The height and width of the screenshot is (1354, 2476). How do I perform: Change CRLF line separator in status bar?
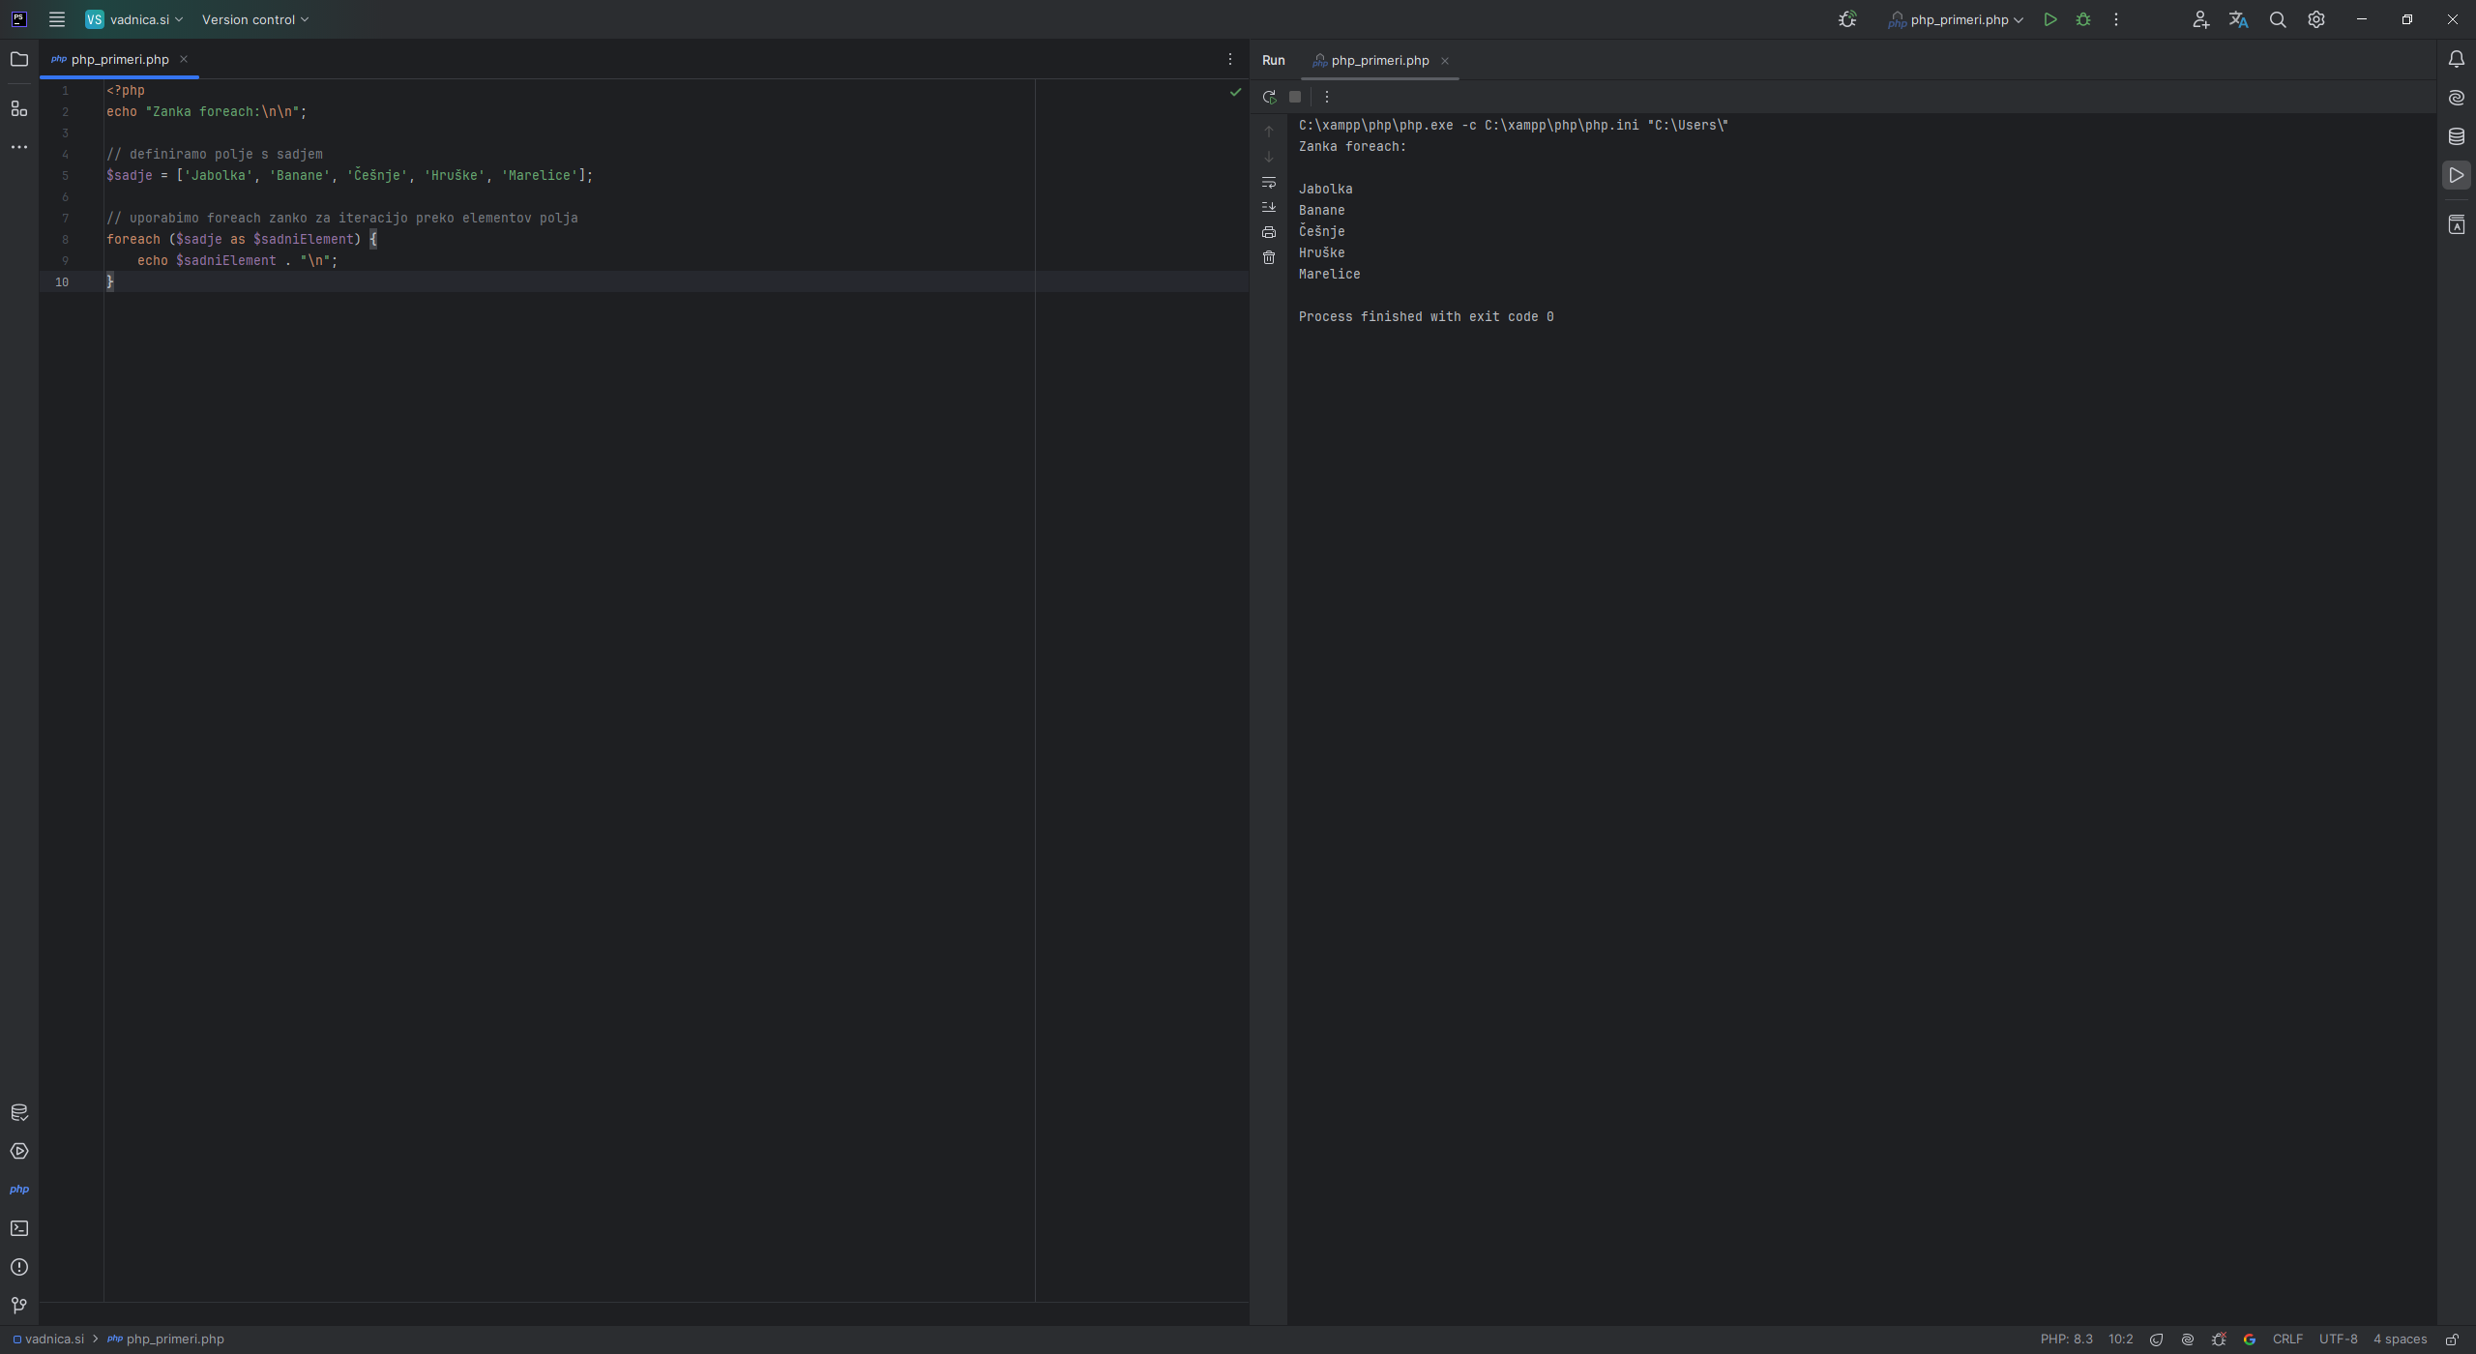(2287, 1339)
